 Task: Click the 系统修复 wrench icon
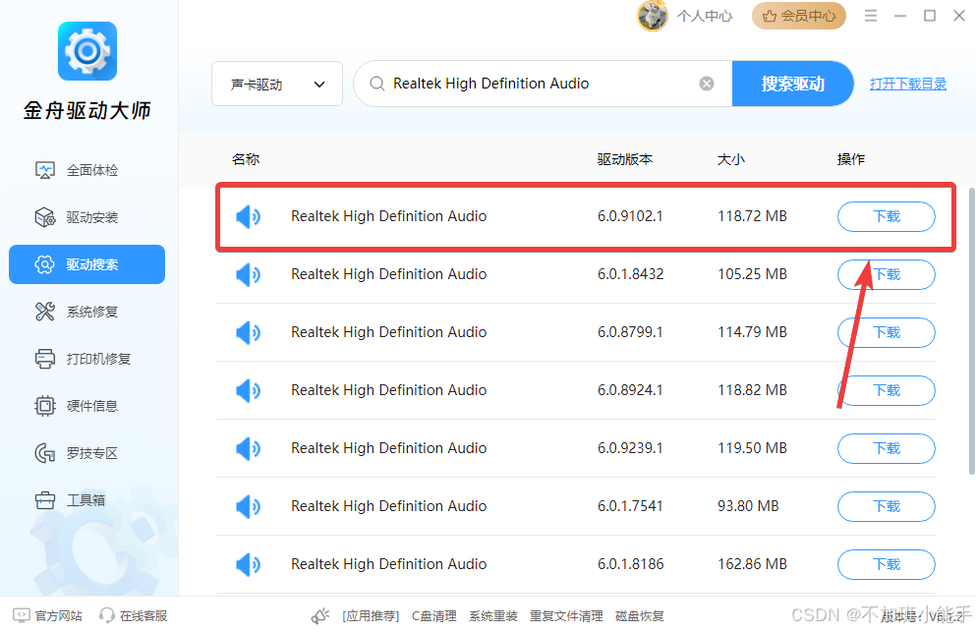coord(45,312)
